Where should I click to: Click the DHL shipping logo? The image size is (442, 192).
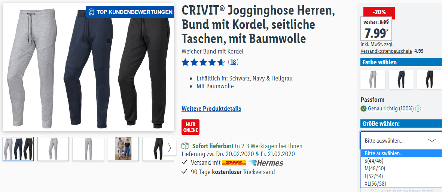coord(234,163)
